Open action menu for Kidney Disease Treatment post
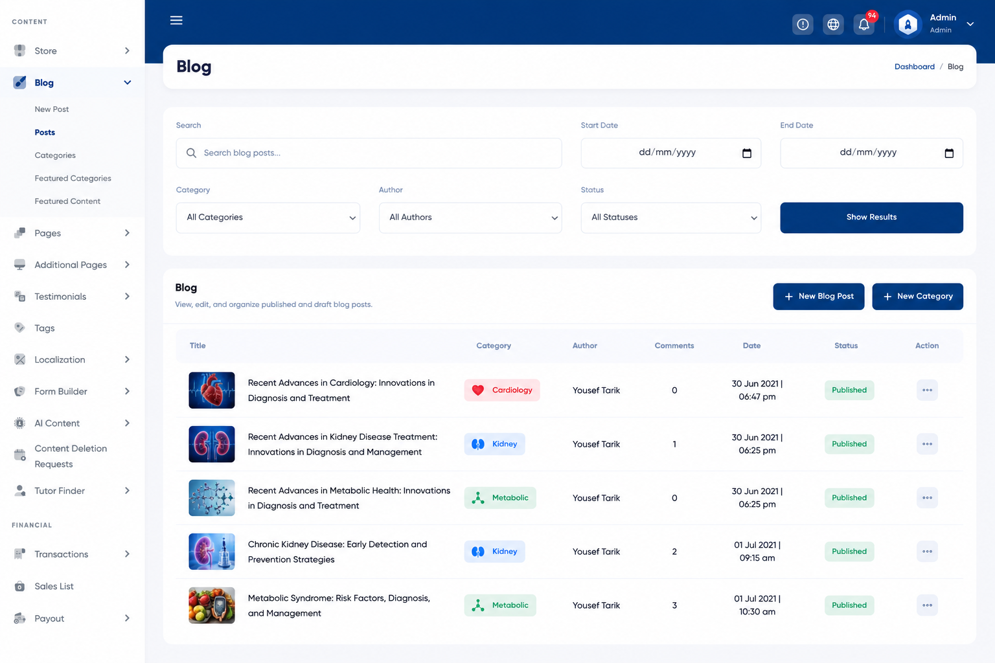 point(927,444)
